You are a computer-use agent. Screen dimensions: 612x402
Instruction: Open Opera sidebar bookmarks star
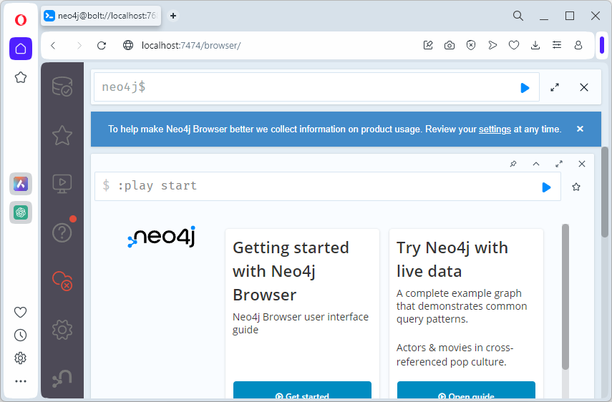[21, 77]
